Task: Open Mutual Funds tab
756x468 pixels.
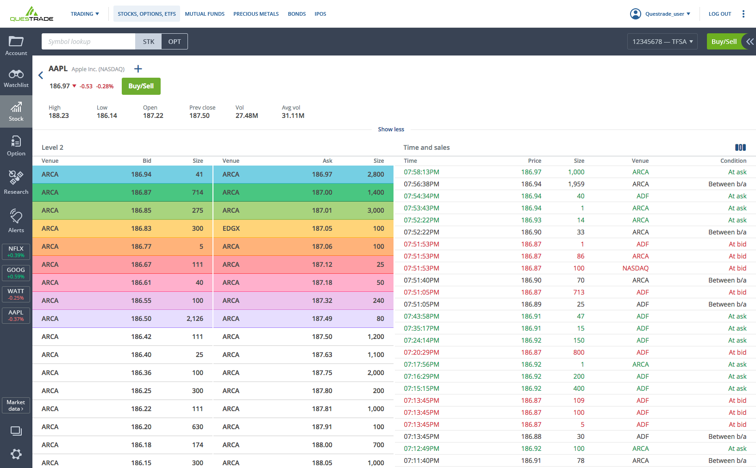Action: [x=205, y=14]
